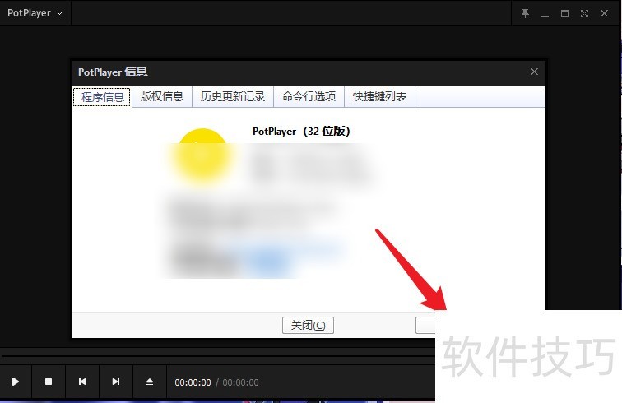
Task: Close the main PotPlayer window
Action: pos(604,13)
